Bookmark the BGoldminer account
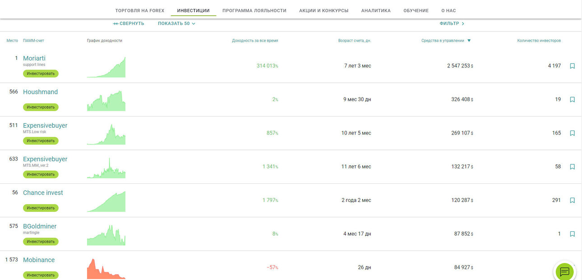The width and height of the screenshot is (582, 280). 572,234
